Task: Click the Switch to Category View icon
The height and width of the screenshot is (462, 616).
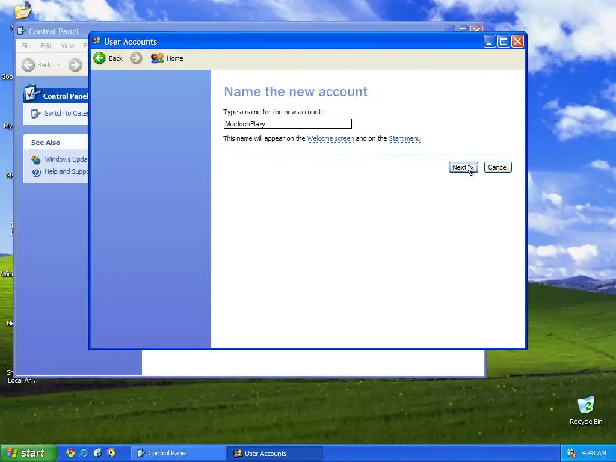Action: (35, 114)
